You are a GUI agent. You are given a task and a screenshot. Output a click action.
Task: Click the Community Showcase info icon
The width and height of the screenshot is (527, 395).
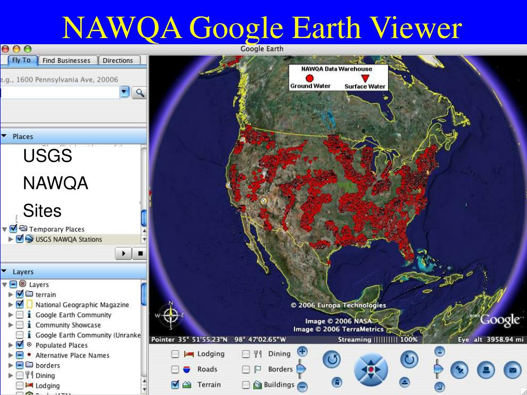pos(29,325)
